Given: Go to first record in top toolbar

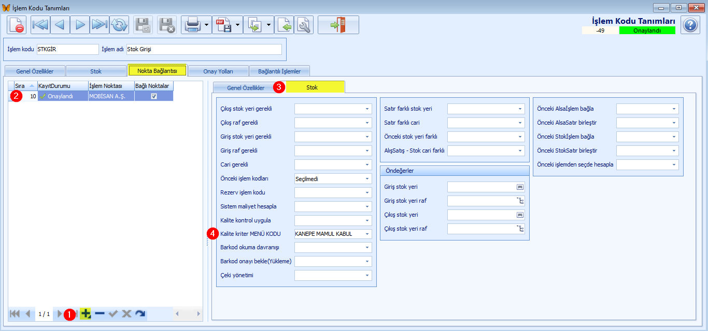Looking at the screenshot, I should (x=40, y=25).
